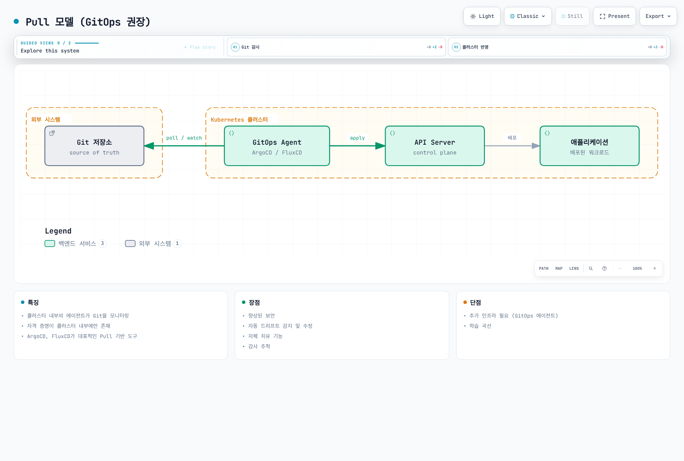Screen dimensions: 684x461
Task: Click the Legend heading
Action: tap(58, 231)
